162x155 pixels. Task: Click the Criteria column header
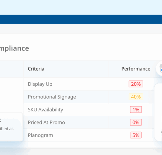[x=36, y=69]
